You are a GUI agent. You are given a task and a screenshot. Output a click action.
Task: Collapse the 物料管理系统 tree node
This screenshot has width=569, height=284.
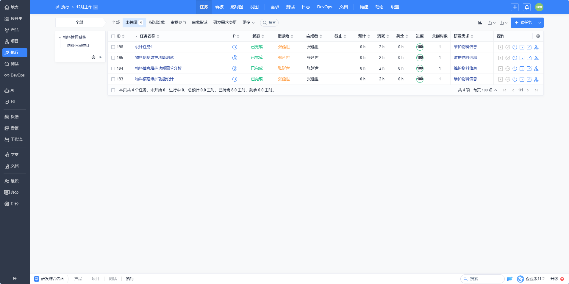point(60,38)
